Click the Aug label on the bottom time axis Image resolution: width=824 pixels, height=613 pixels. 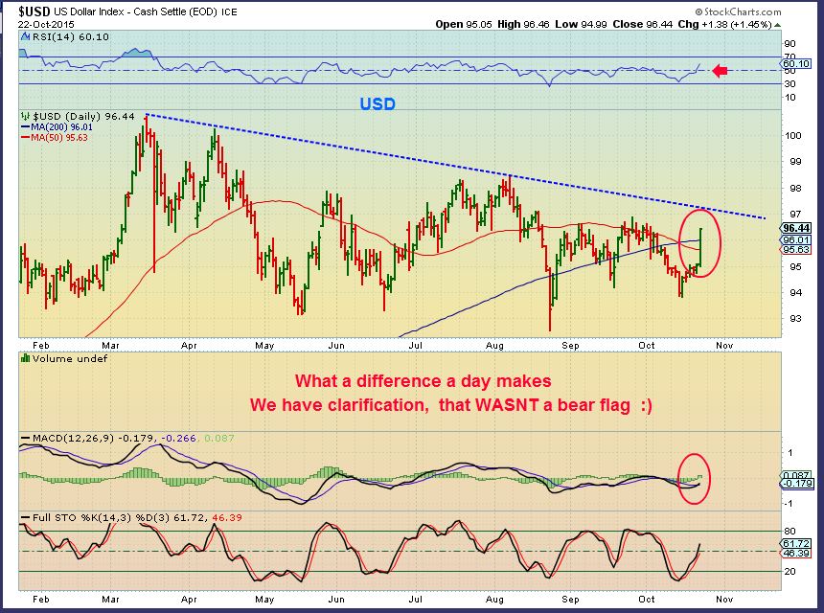click(494, 600)
